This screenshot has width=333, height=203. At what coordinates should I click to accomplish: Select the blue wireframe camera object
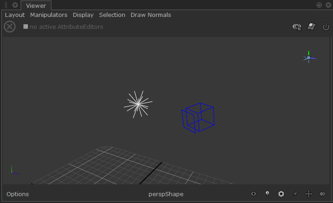[x=198, y=118]
